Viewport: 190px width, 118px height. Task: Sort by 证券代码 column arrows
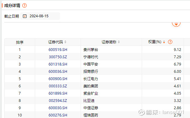pyautogui.click(x=65, y=42)
